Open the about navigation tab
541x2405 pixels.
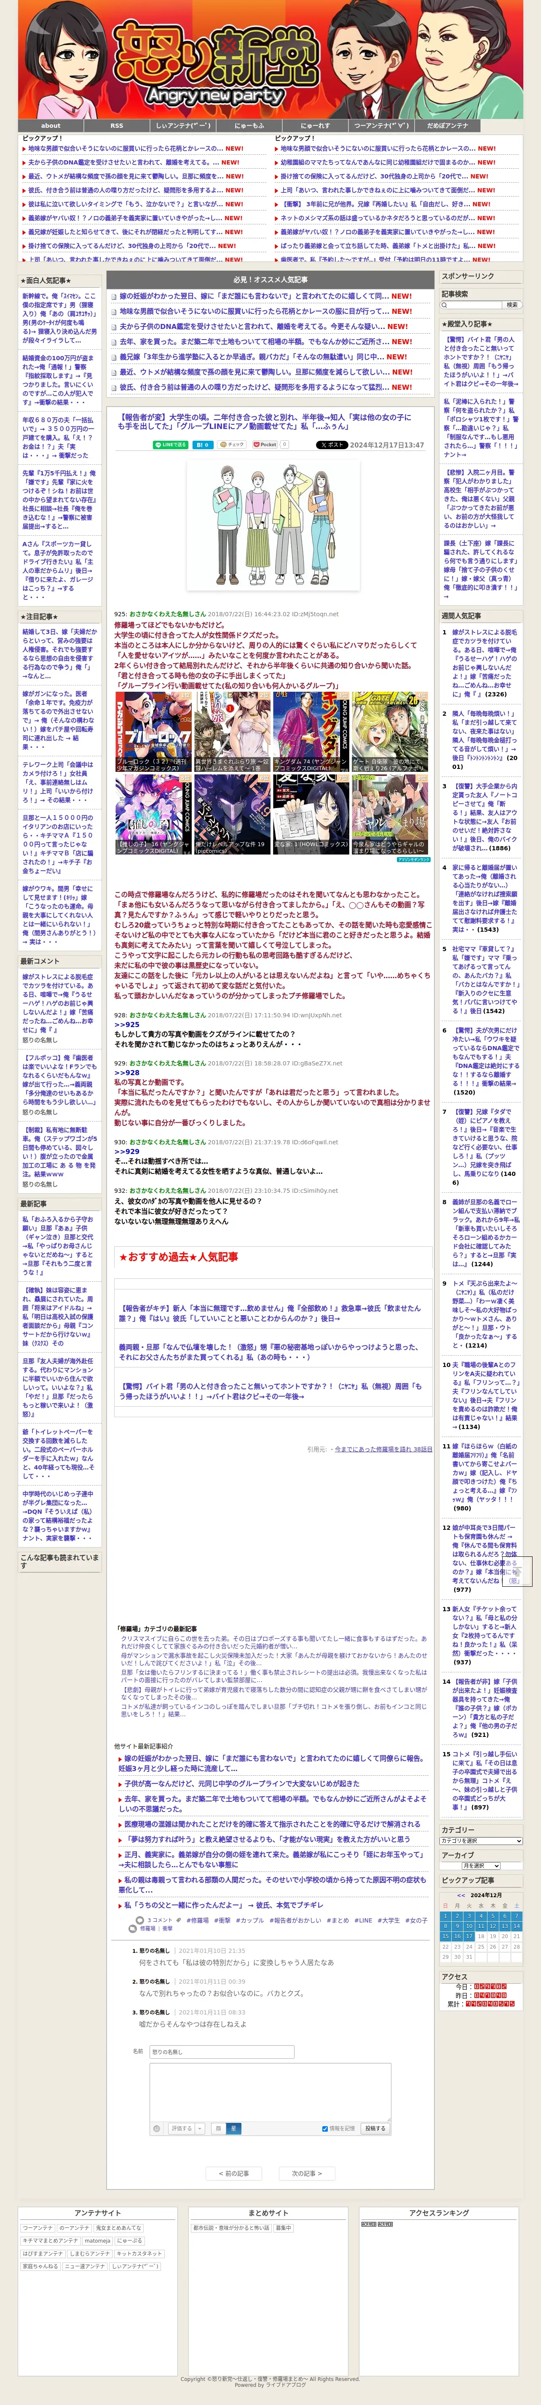(51, 125)
